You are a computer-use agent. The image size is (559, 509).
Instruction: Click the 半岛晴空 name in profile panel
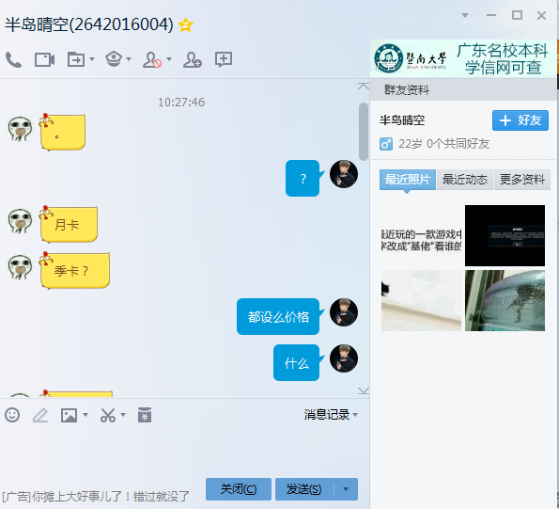tap(402, 120)
